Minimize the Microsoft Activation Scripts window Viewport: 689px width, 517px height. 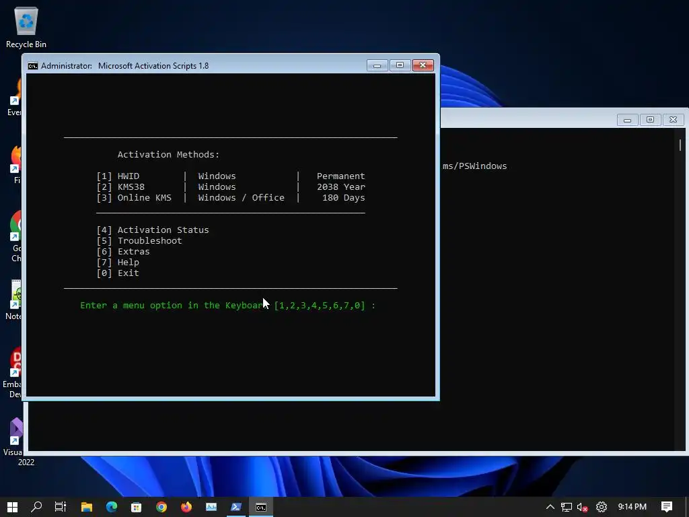(x=377, y=65)
